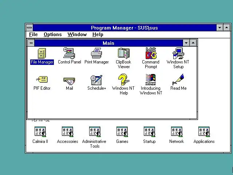Select the Network program group
Image resolution: width=233 pixels, height=175 pixels.
177,132
